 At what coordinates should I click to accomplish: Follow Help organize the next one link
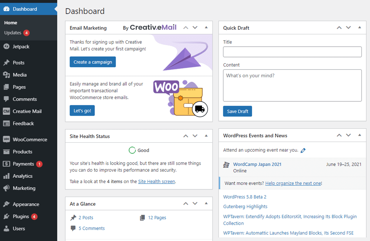coord(293,183)
